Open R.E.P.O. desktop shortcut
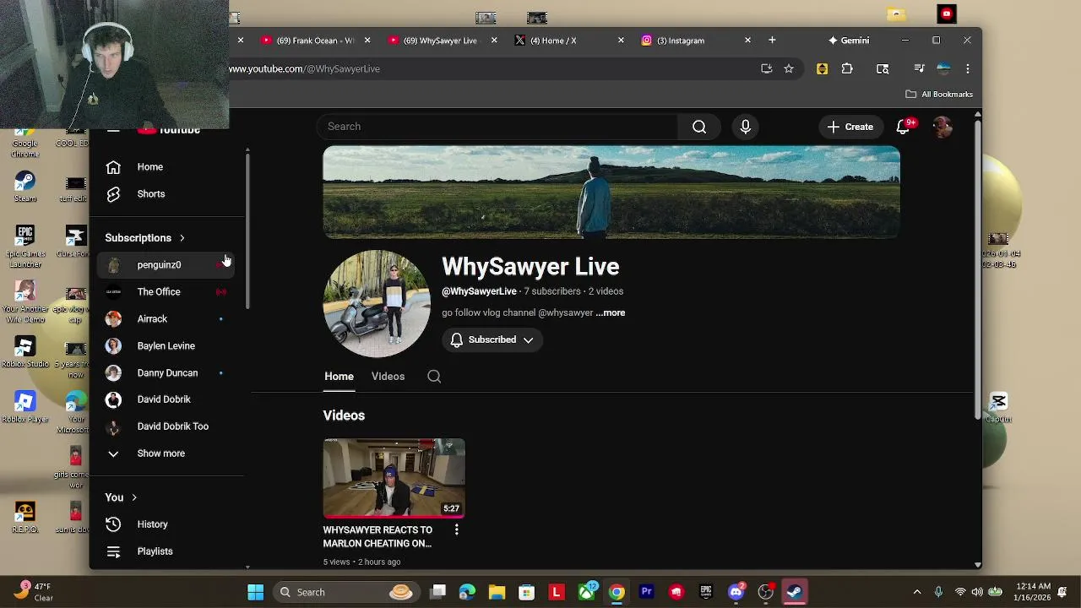The image size is (1081, 608). pos(24,517)
